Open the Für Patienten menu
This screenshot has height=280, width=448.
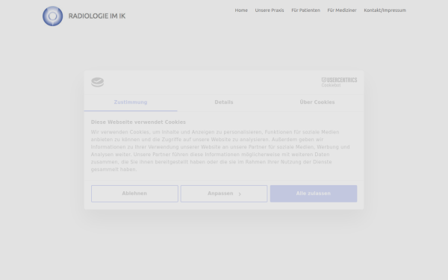pyautogui.click(x=305, y=10)
